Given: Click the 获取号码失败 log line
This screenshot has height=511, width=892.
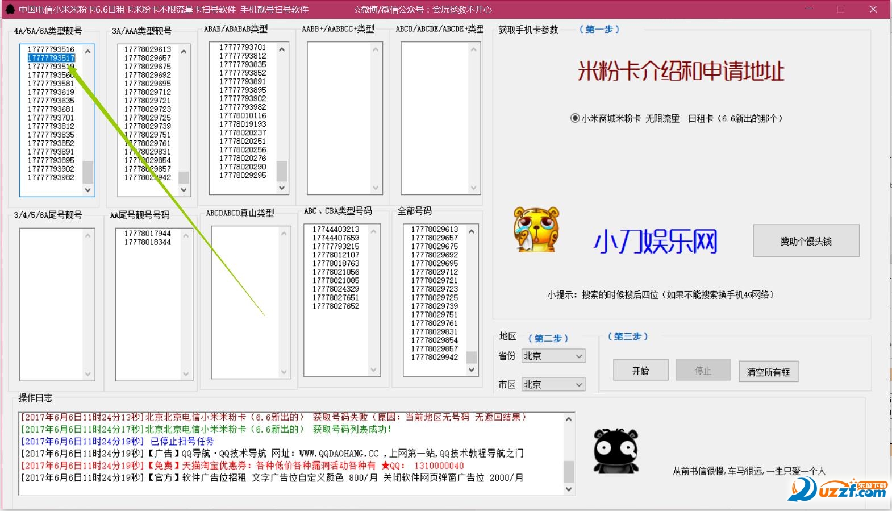Looking at the screenshot, I should (x=273, y=417).
